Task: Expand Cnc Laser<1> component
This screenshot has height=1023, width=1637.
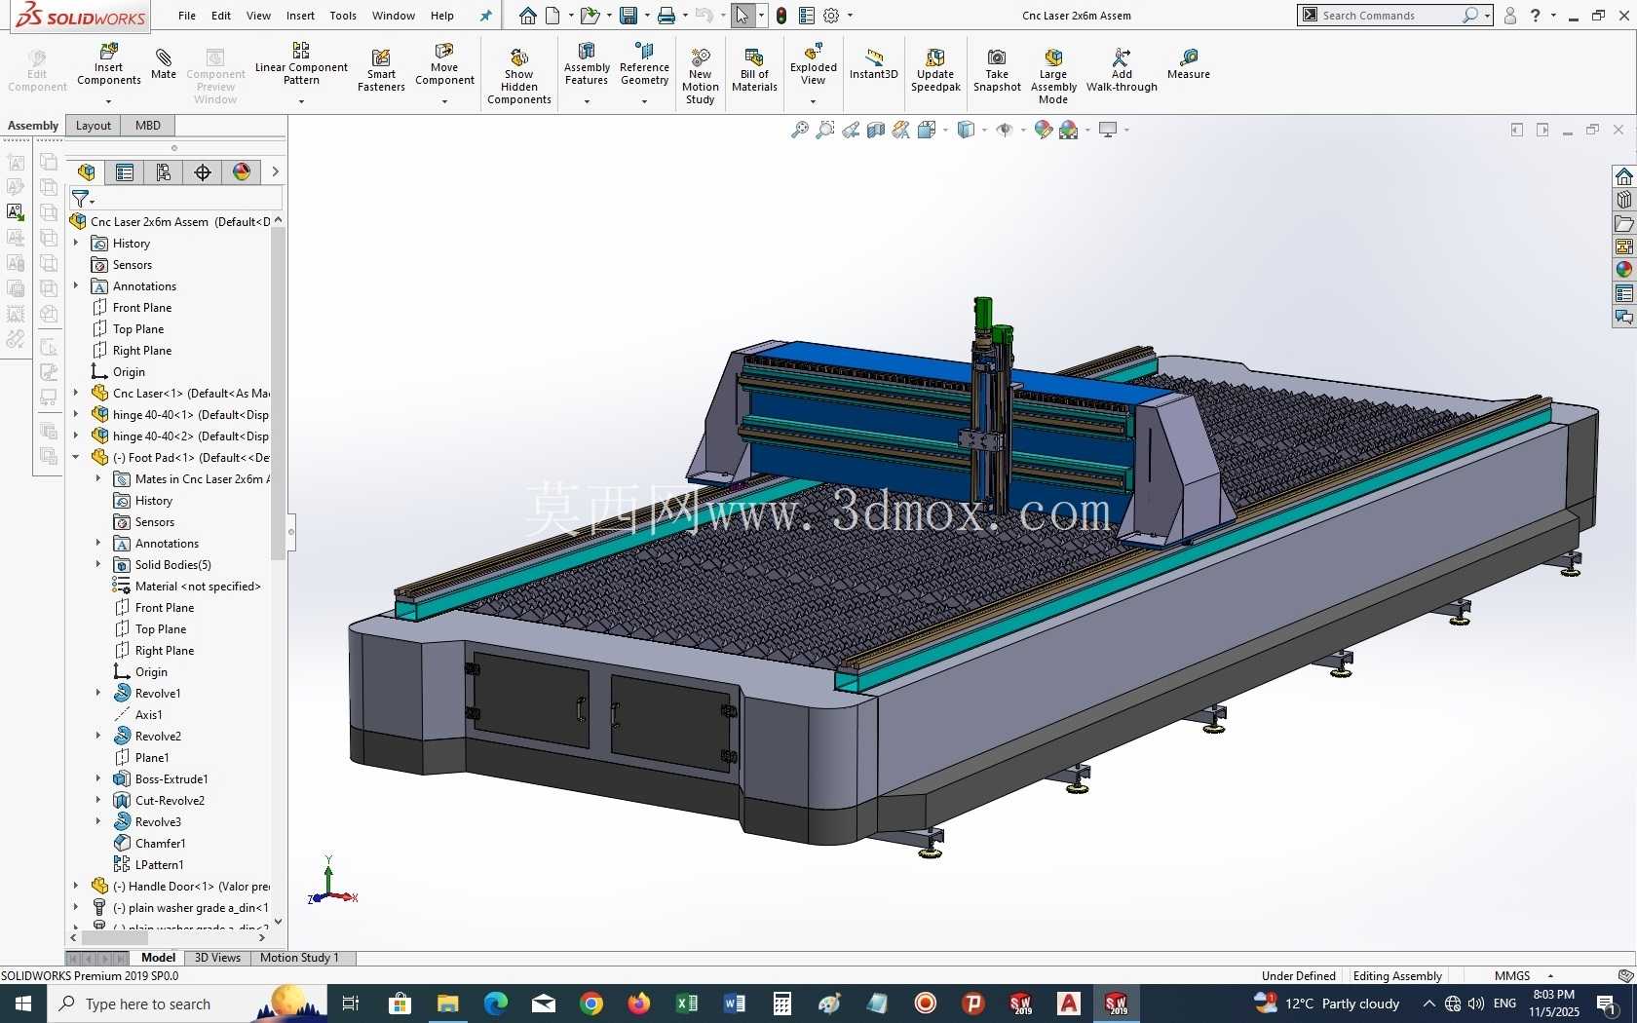Action: [76, 394]
